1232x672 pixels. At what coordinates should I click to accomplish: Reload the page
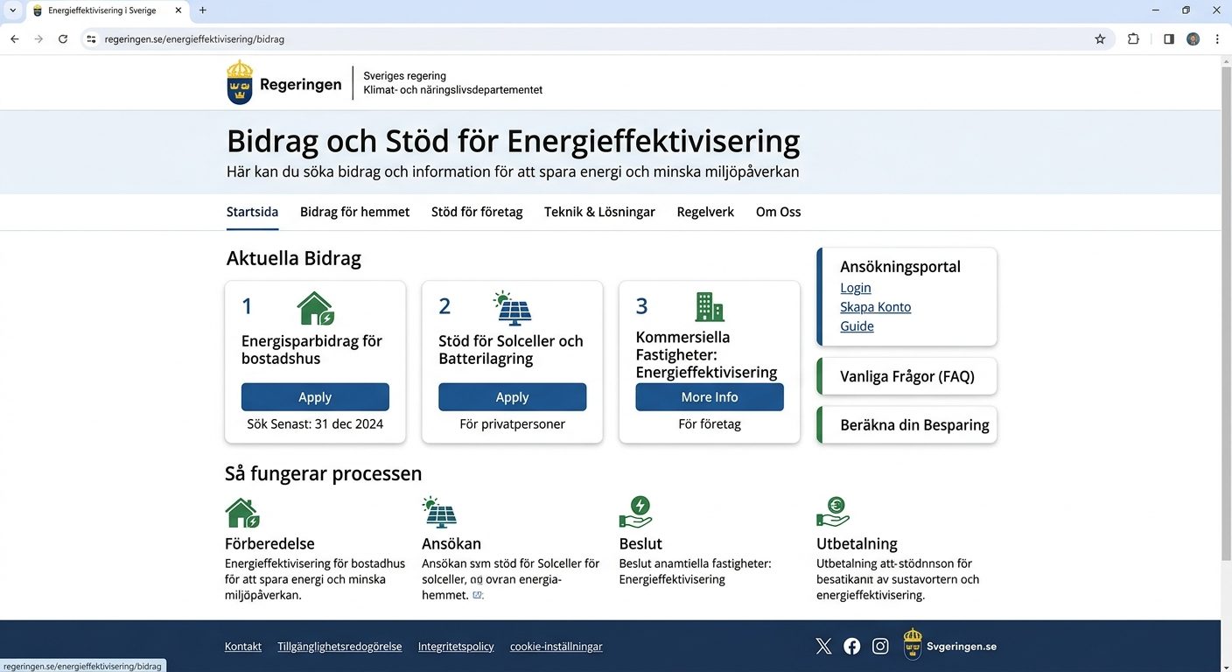(x=63, y=39)
